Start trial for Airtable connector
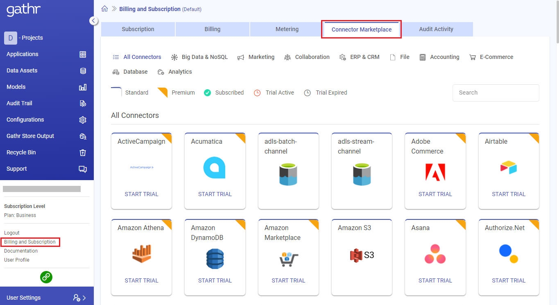Viewport: 559px width, 305px height. coord(509,194)
